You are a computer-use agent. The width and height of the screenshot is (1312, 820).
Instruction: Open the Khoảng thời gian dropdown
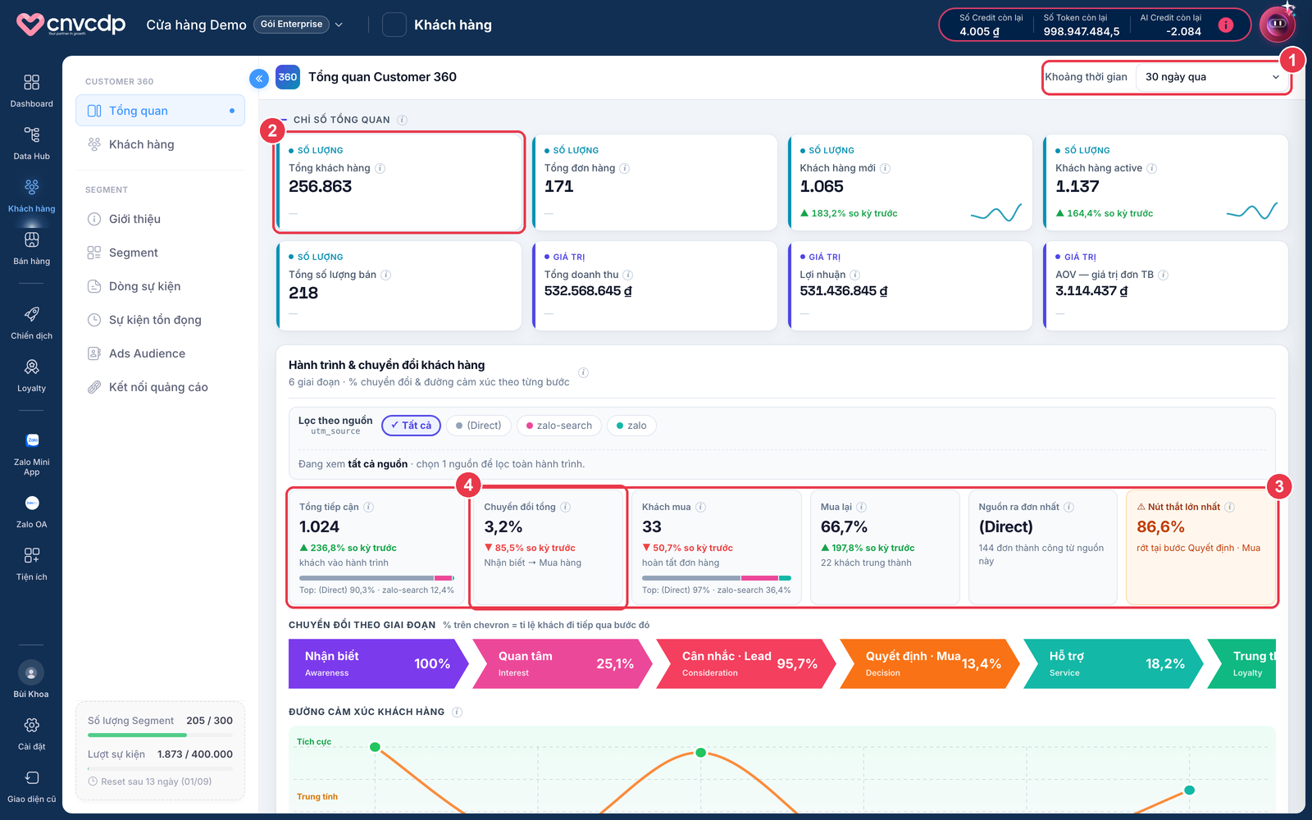click(x=1212, y=77)
